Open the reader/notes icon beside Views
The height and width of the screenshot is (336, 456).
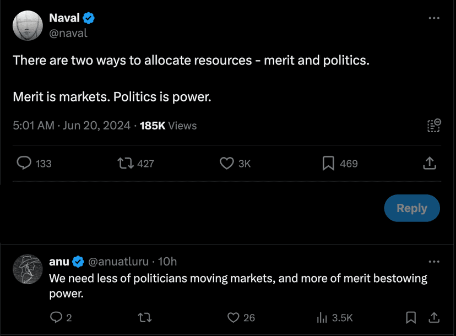point(434,125)
